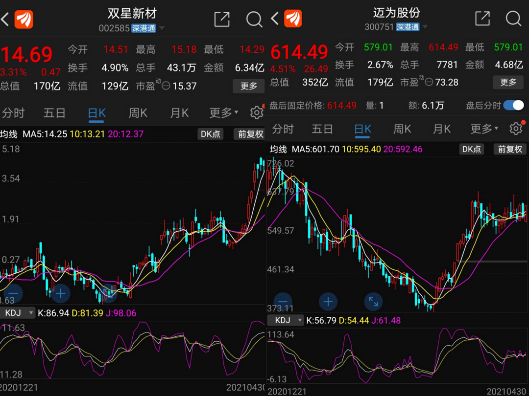This screenshot has width=529, height=396.
Task: Tap the zoom-in icon on 双星新材 chart
Action: coord(60,293)
